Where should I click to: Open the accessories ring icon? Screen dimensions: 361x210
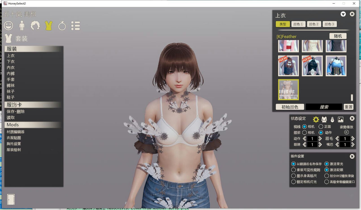pyautogui.click(x=62, y=25)
